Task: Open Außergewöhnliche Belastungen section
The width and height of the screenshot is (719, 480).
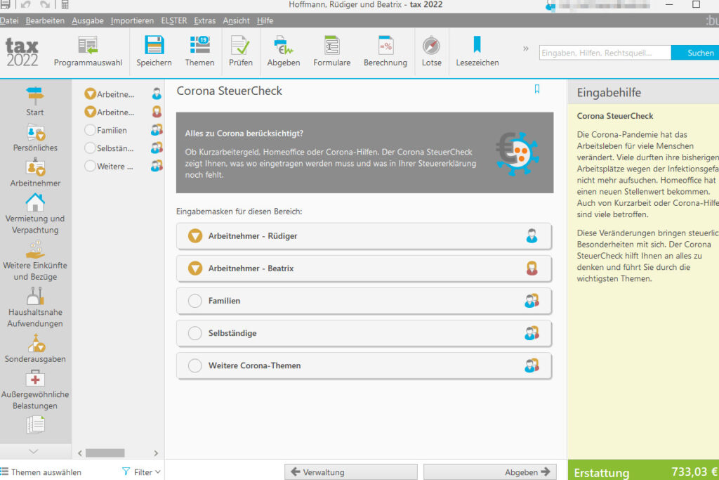Action: (35, 390)
